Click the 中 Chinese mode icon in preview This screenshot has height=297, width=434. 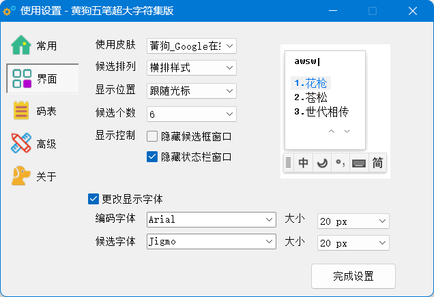point(304,163)
